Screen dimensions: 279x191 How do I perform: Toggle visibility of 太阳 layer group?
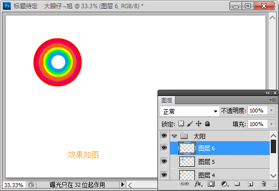tap(164, 136)
